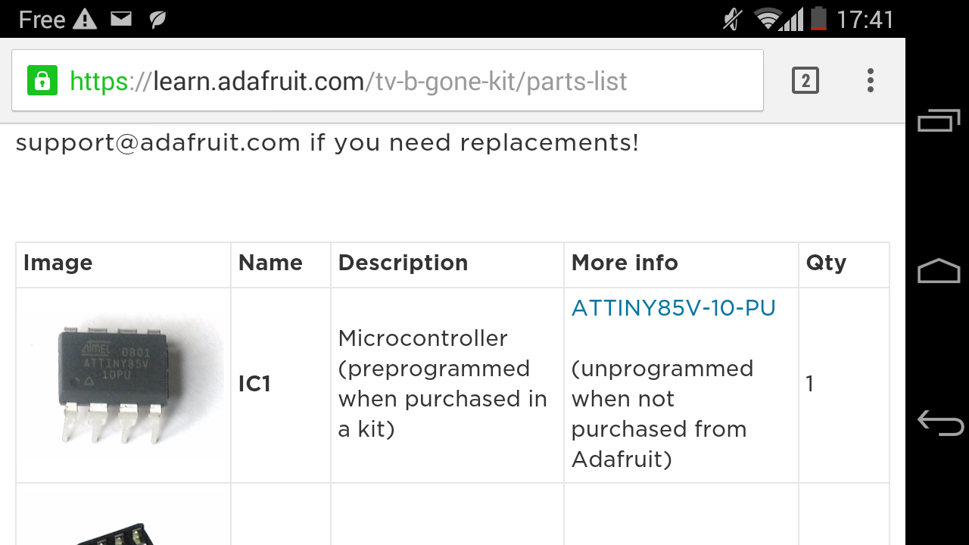Tap the "Description" column header
The width and height of the screenshot is (969, 545).
point(403,263)
